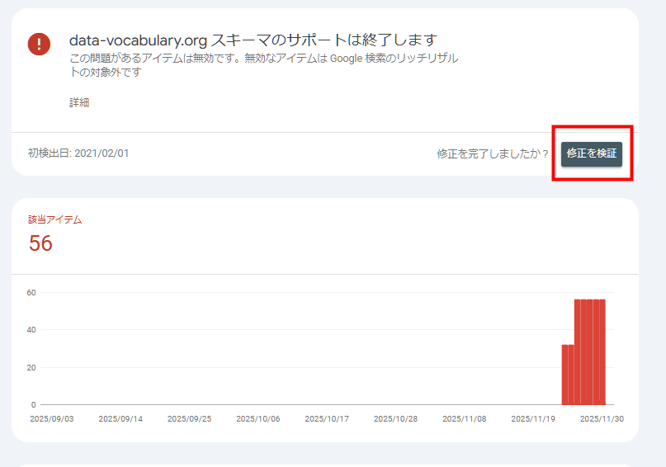Click the 2025/10/28 axis date
The image size is (666, 467).
click(x=395, y=418)
